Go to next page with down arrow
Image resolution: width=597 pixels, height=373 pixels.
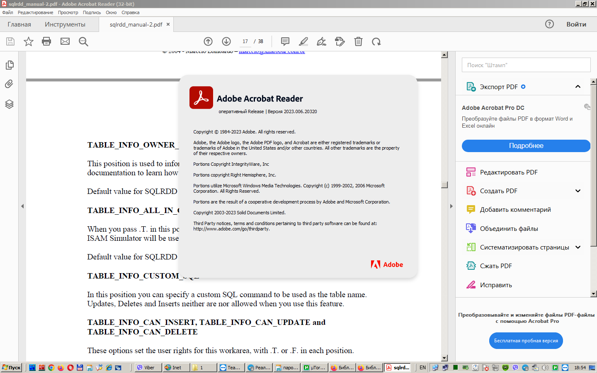[226, 41]
